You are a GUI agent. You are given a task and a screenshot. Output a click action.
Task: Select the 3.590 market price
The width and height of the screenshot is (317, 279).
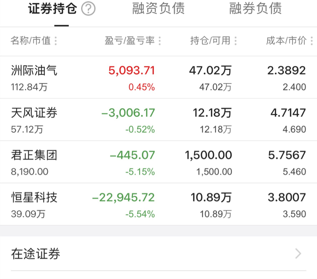pos(294,214)
